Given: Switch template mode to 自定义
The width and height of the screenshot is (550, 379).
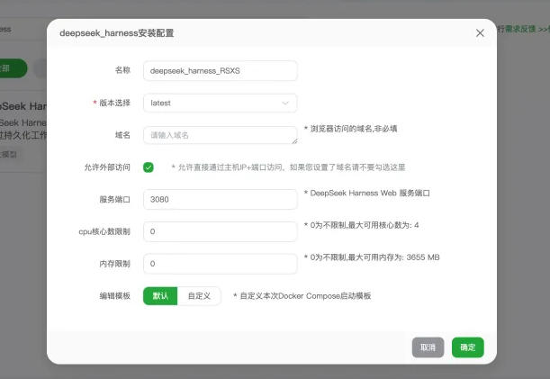Looking at the screenshot, I should (199, 296).
